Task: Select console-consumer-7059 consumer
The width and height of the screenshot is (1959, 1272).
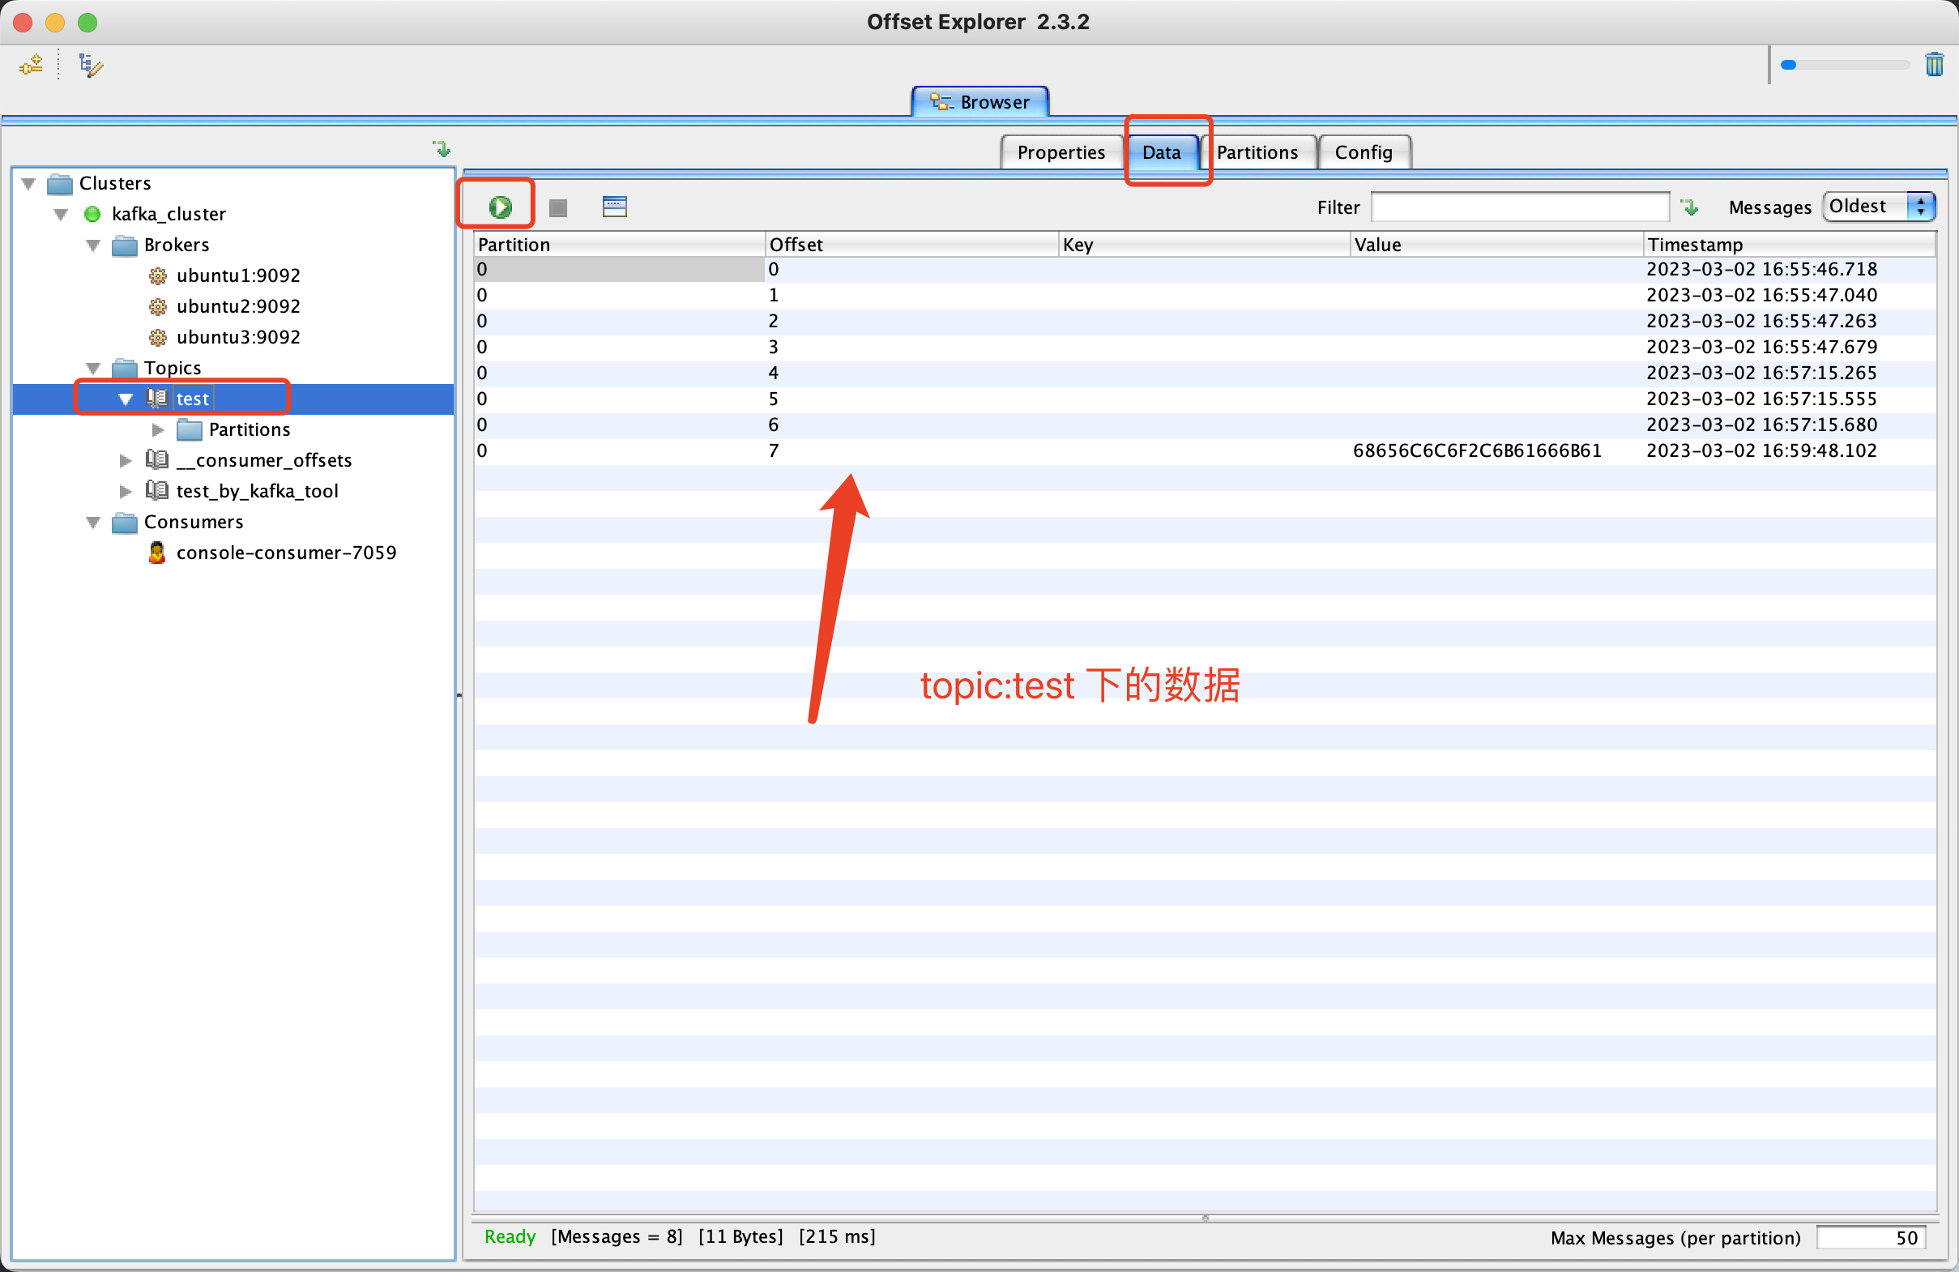Action: point(286,553)
